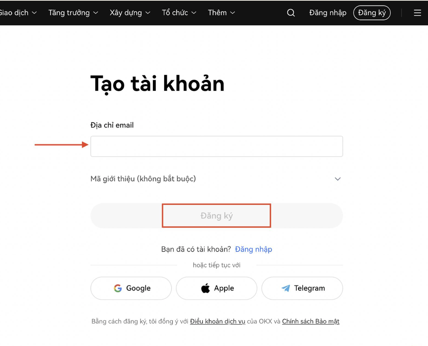The height and width of the screenshot is (346, 428).
Task: Continue with the Telegram button
Action: click(302, 288)
